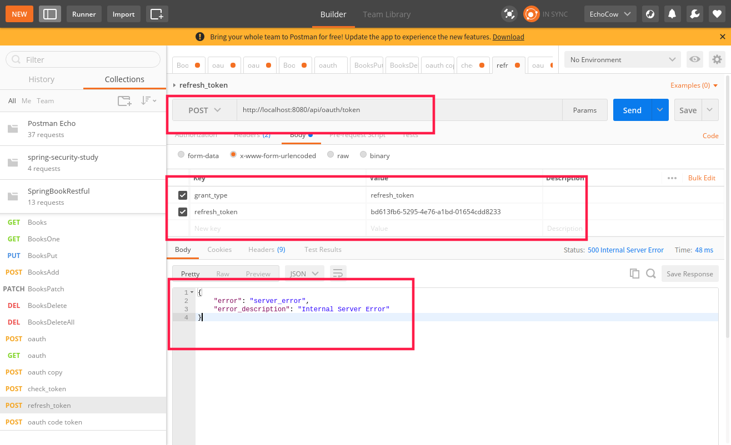Search within response body icon
Image resolution: width=731 pixels, height=445 pixels.
point(651,274)
